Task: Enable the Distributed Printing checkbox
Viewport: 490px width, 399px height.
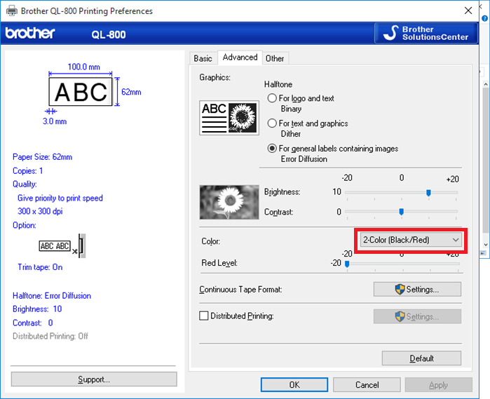Action: click(204, 316)
